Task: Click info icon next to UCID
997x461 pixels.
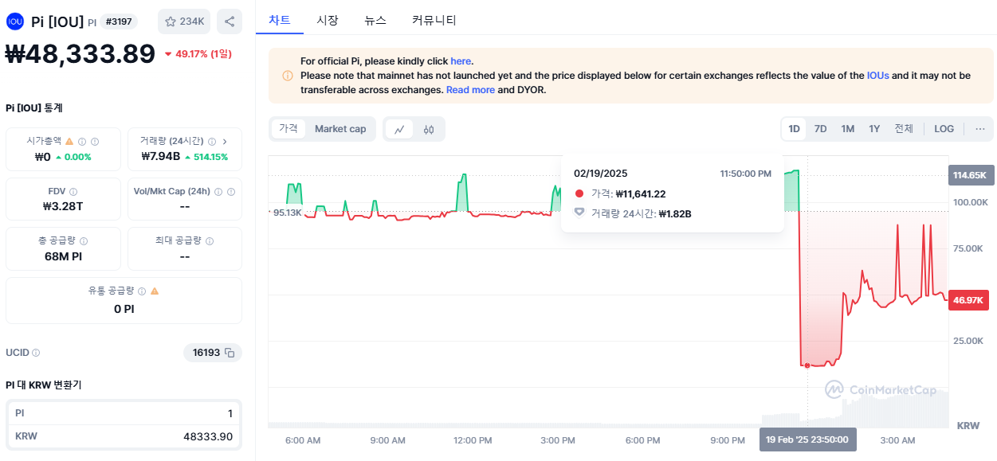Action: click(36, 353)
